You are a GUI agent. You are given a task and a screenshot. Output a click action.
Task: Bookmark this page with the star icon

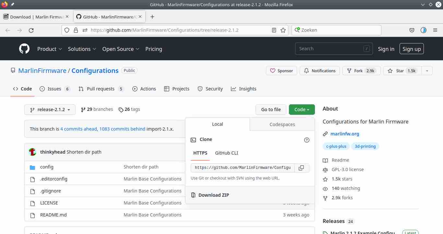(283, 30)
